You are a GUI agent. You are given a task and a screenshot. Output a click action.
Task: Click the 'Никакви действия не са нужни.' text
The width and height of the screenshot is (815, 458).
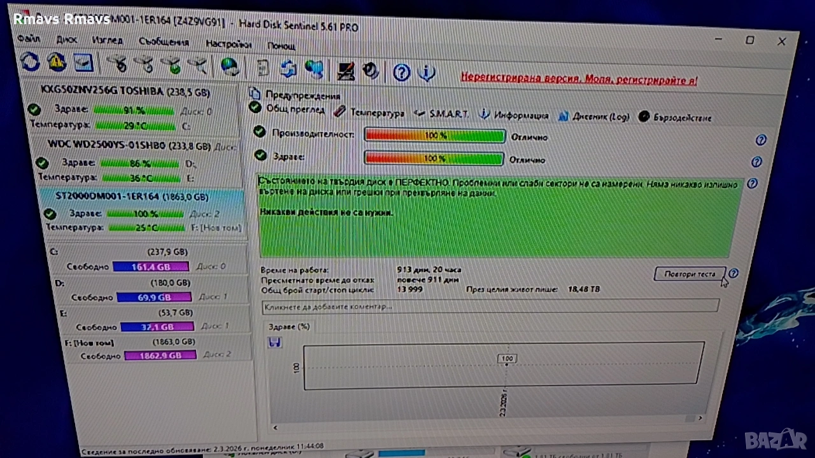pos(327,212)
